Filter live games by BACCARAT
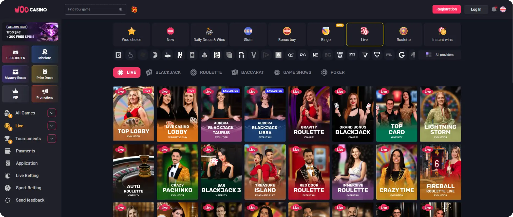The height and width of the screenshot is (217, 513). click(248, 72)
